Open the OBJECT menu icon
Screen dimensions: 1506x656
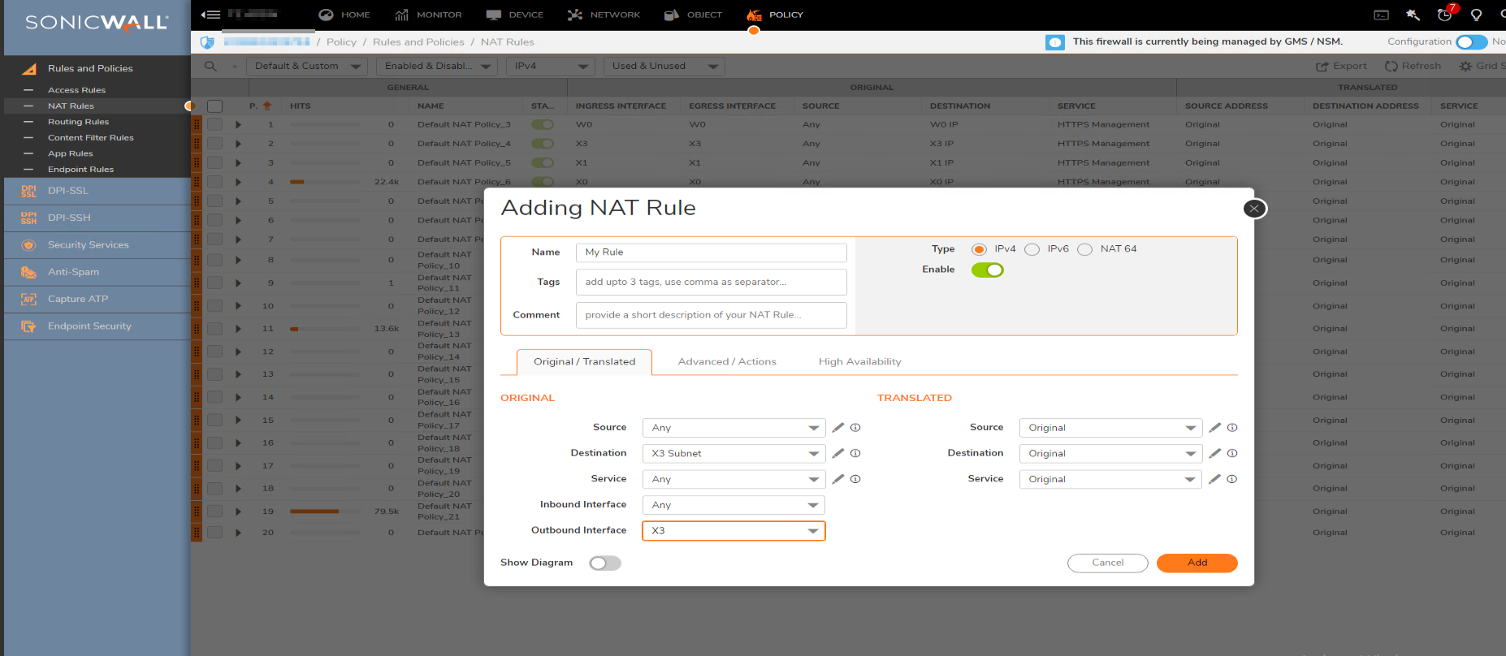(x=671, y=15)
